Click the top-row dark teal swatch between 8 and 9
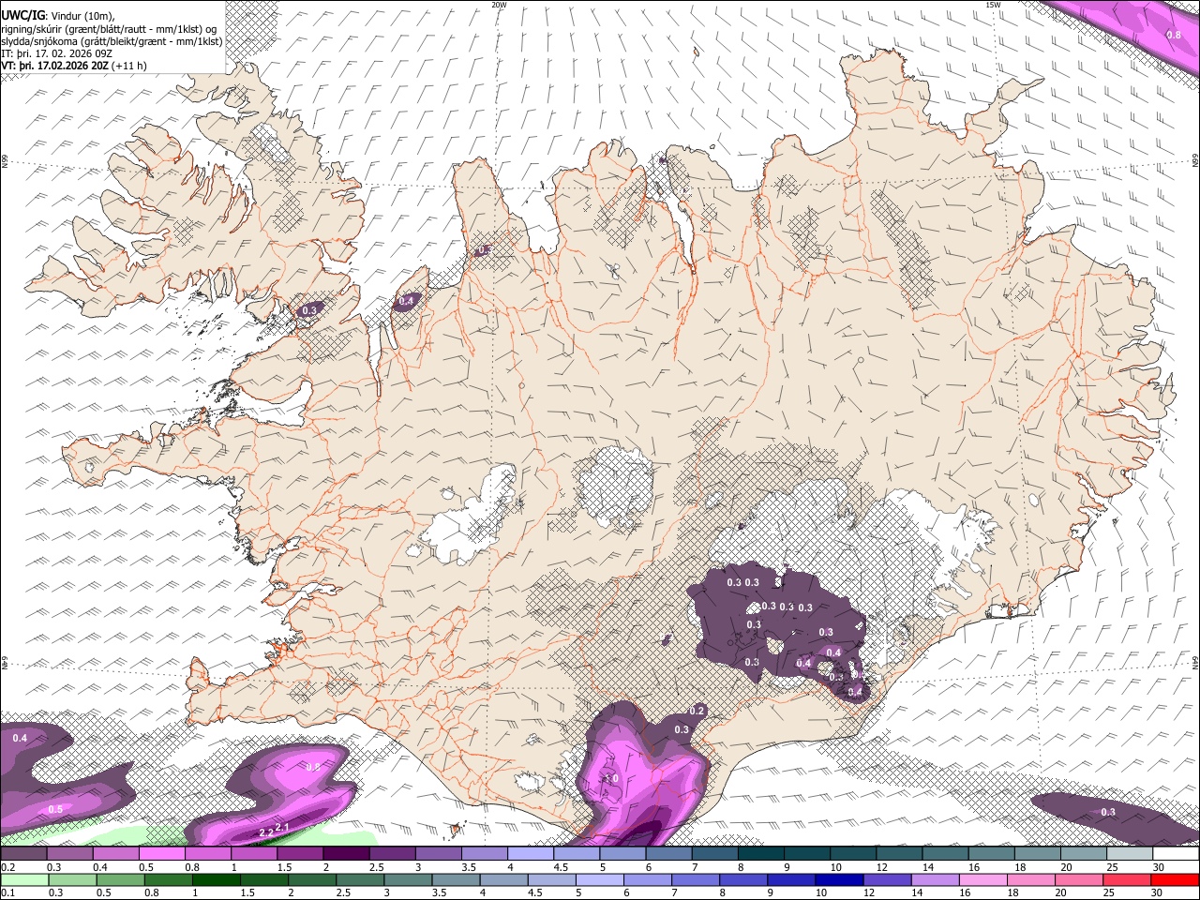This screenshot has width=1200, height=900. pos(760,854)
